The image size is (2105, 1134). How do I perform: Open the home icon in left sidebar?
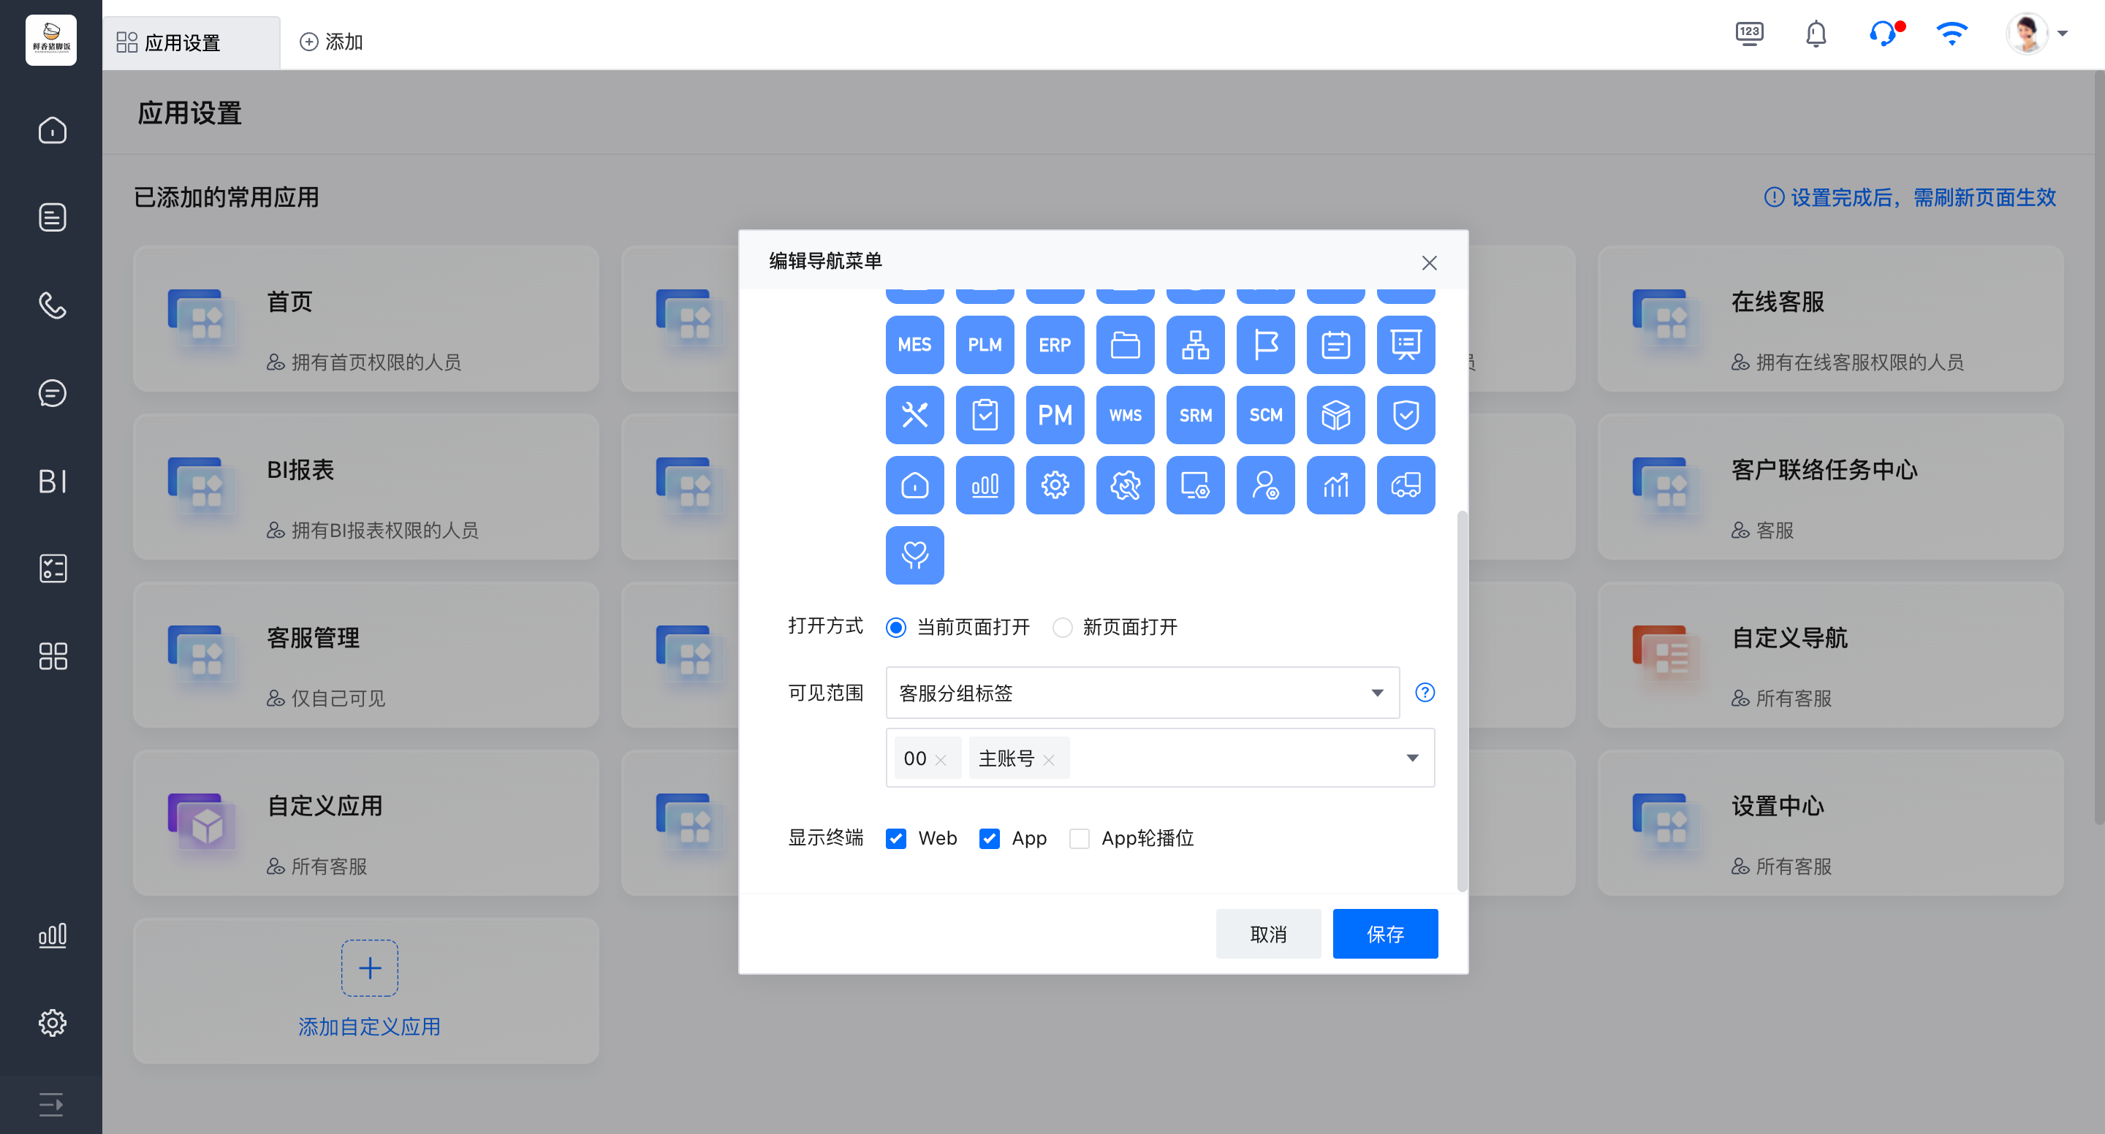[x=53, y=130]
